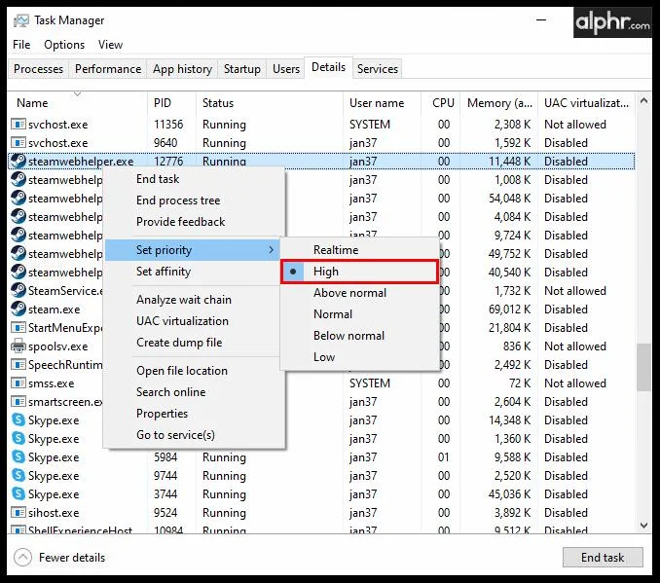Click the SteamService.exe Steam icon
The width and height of the screenshot is (660, 583).
click(x=18, y=290)
